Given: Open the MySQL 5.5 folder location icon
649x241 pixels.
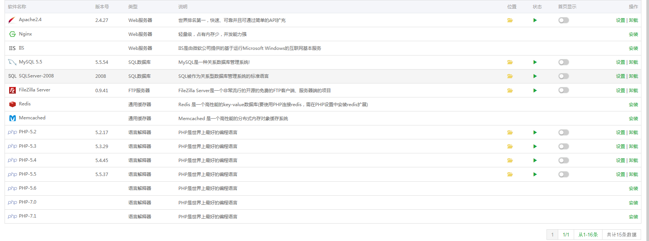Looking at the screenshot, I should (x=510, y=62).
